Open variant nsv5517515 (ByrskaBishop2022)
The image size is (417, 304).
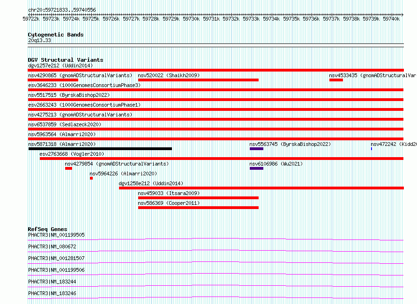(x=69, y=95)
